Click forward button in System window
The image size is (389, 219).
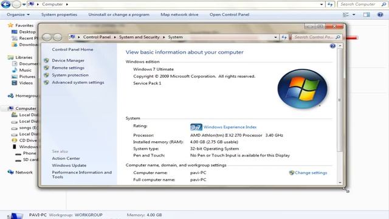[x=58, y=37]
